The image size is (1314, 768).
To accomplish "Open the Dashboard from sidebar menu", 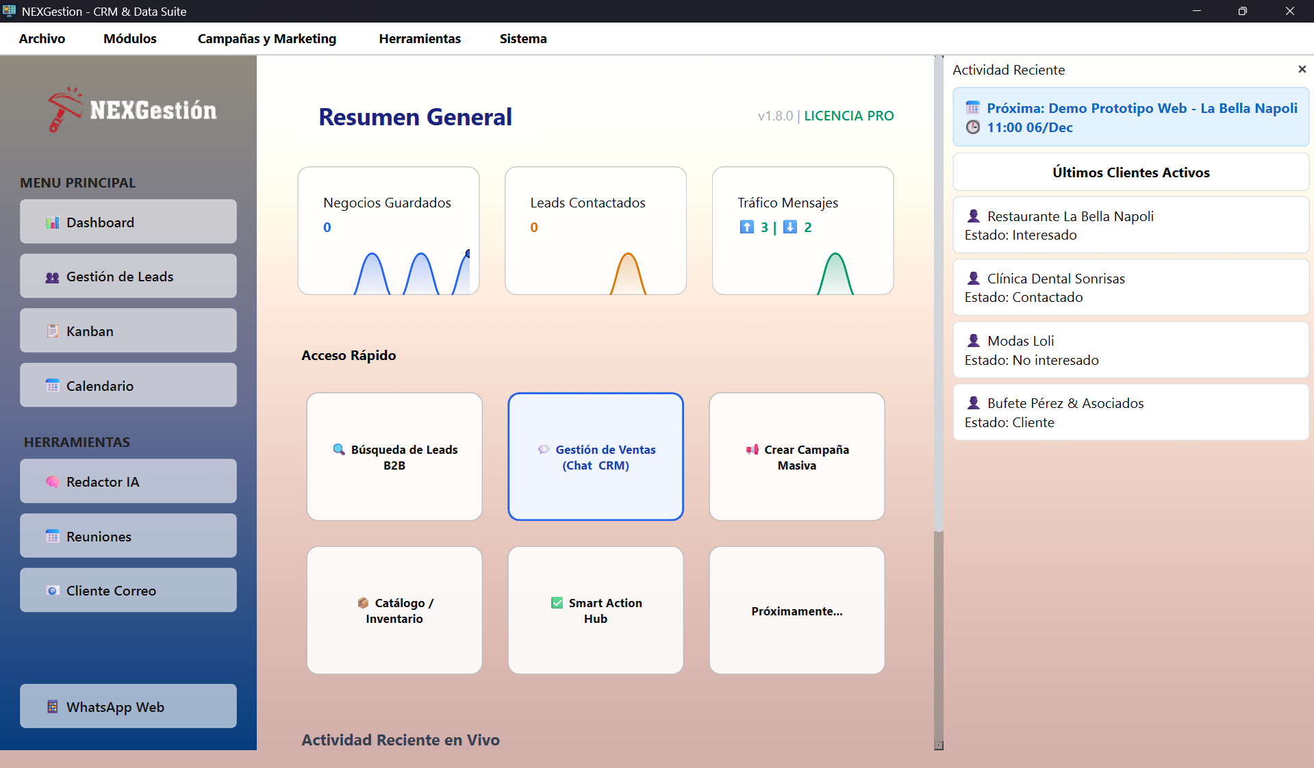I will tap(128, 222).
